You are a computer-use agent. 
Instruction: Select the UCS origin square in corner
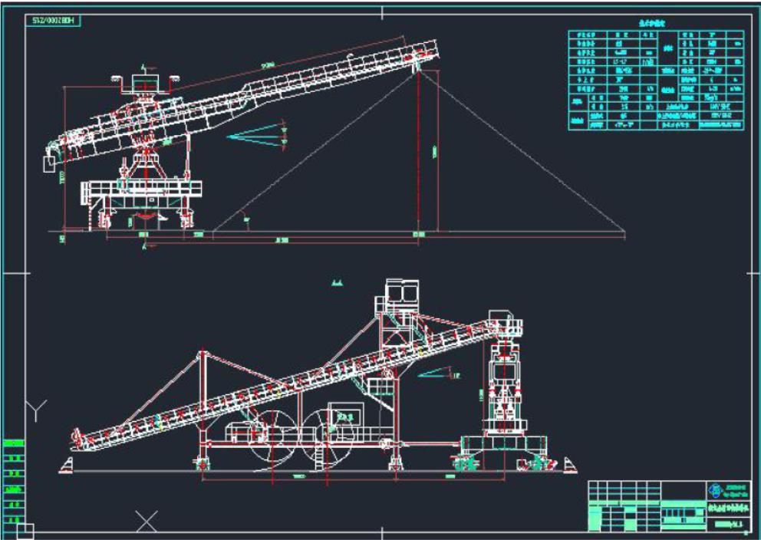tap(25, 530)
